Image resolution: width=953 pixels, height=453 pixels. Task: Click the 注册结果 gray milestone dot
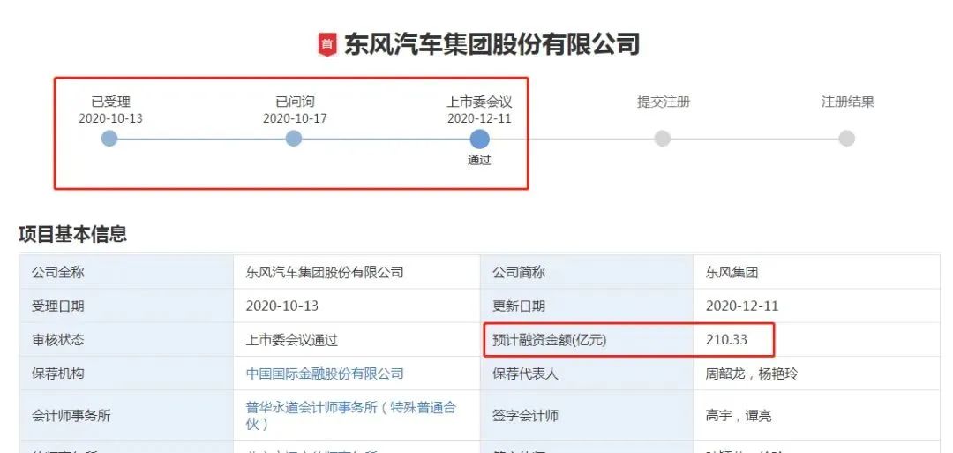[846, 139]
